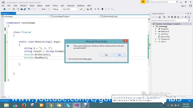Expand the animal.cs node
The width and height of the screenshot is (193, 108).
click(x=156, y=34)
